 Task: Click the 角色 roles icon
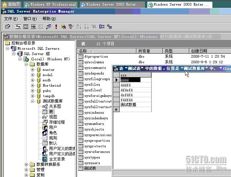click(45, 133)
